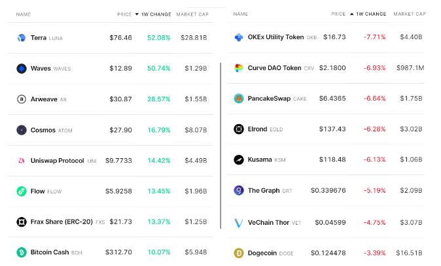441x266 pixels.
Task: Click the Uniswap Protocol unicorn icon
Action: click(x=21, y=161)
